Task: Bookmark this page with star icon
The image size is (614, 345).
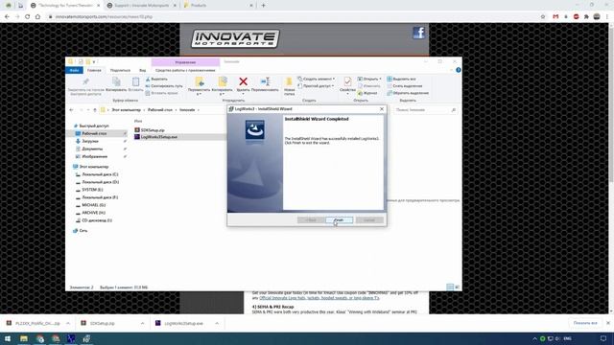Action: 543,17
